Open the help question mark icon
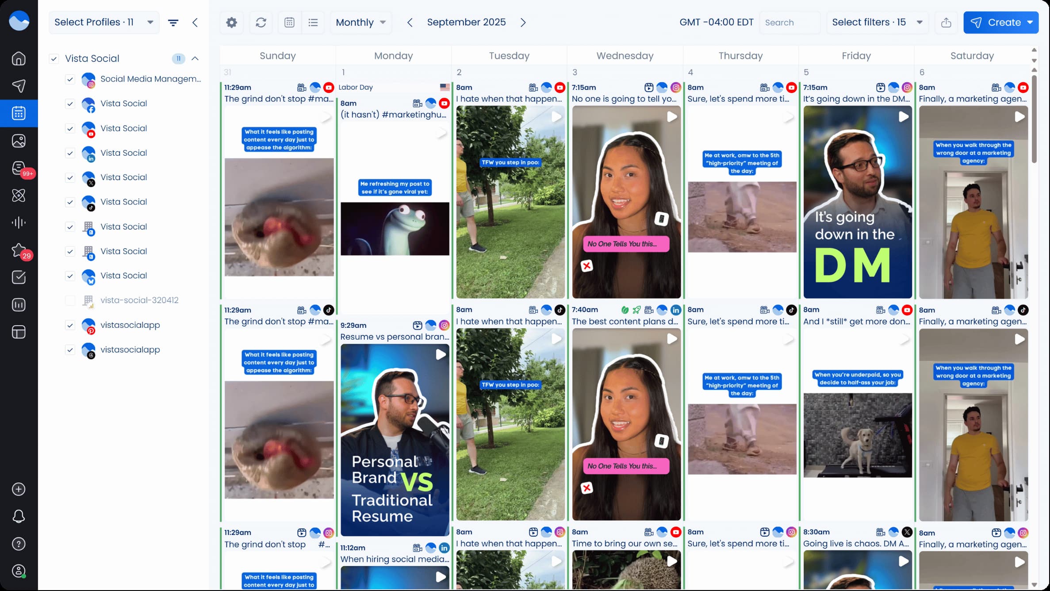This screenshot has width=1050, height=591. click(19, 544)
